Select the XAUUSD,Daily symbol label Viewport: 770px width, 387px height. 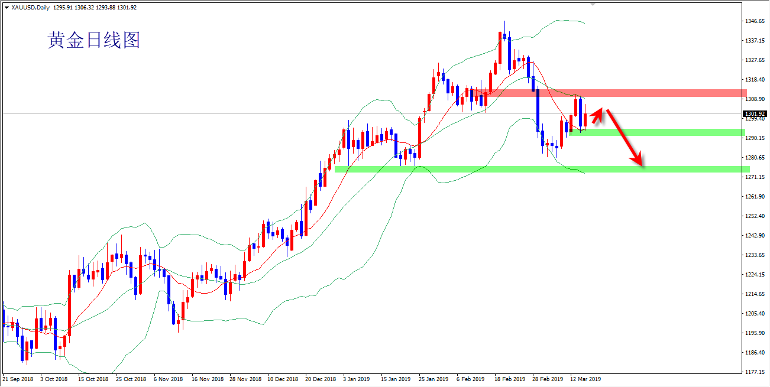(31, 7)
